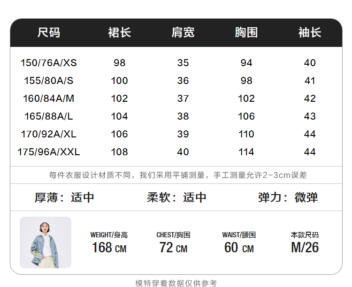The height and width of the screenshot is (287, 352).
Task: Select the 袖长 column header
Action: pos(310,32)
